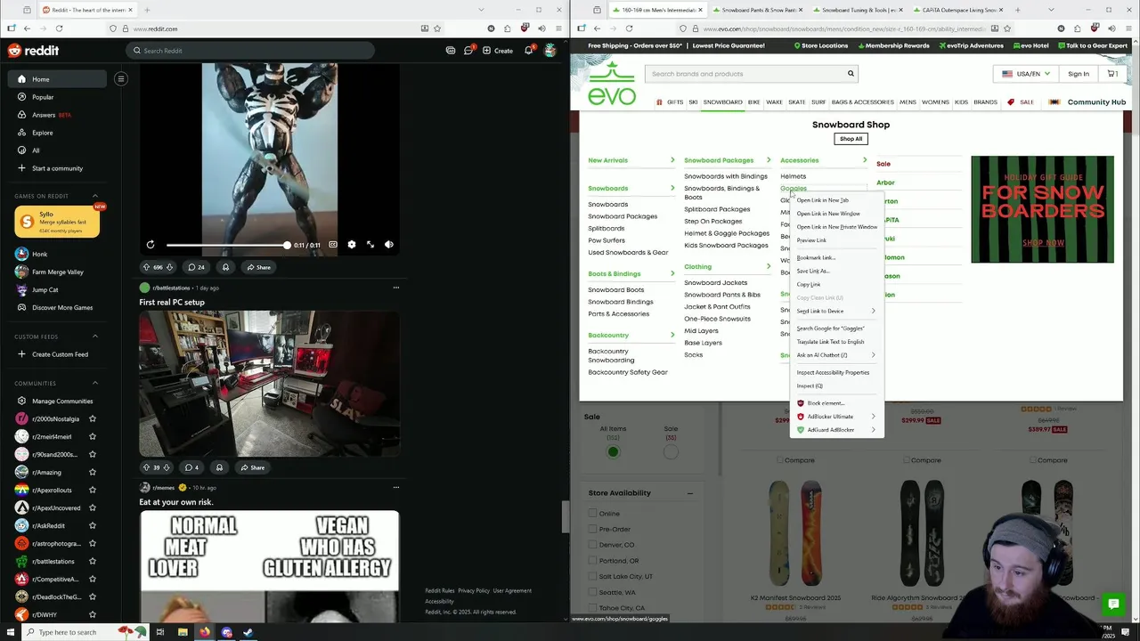
Task: Expand New Arrivals arrow in menu
Action: click(x=672, y=160)
